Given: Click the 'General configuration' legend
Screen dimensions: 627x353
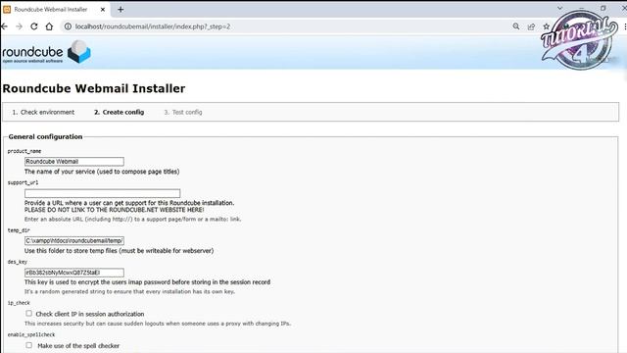Looking at the screenshot, I should point(45,136).
